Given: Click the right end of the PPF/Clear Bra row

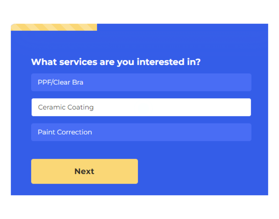Looking at the screenshot, I should point(241,82).
